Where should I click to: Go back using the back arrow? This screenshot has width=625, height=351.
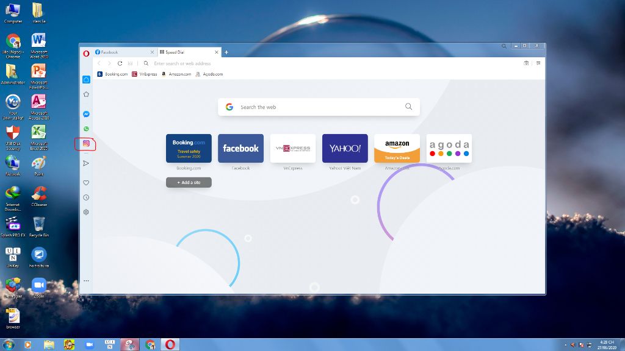99,63
